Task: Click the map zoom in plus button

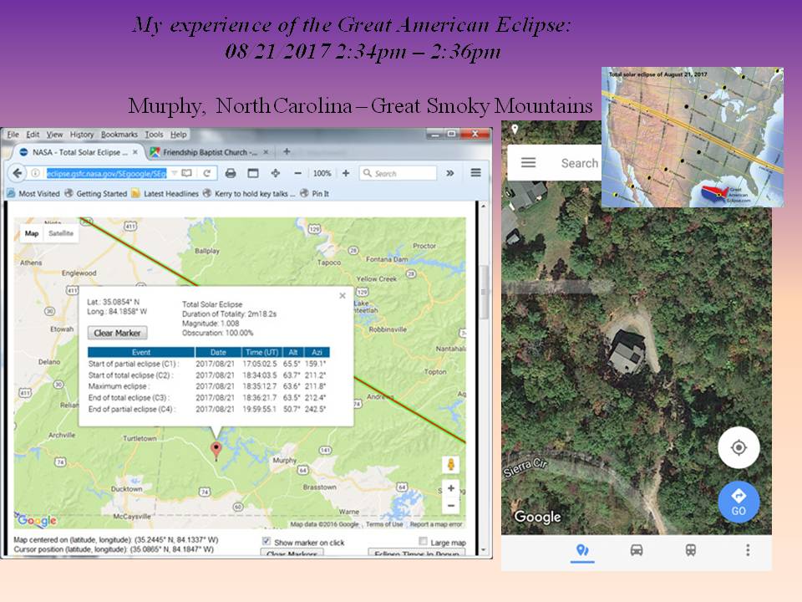Action: (x=451, y=488)
